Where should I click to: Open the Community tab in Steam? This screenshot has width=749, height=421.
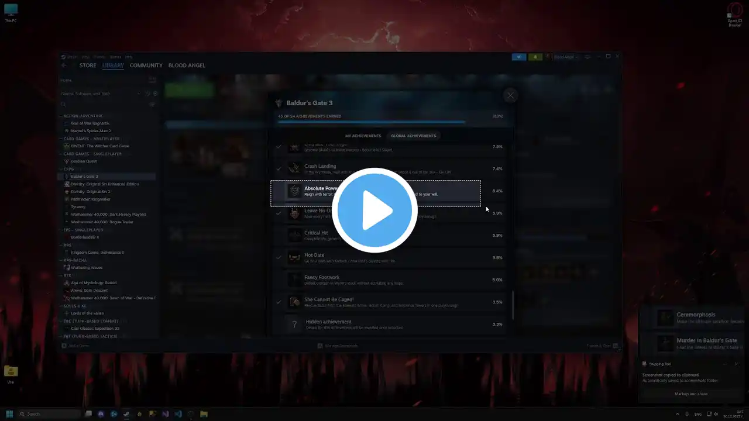click(x=146, y=65)
